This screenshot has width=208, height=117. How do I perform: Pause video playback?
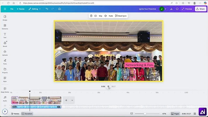coord(108,87)
